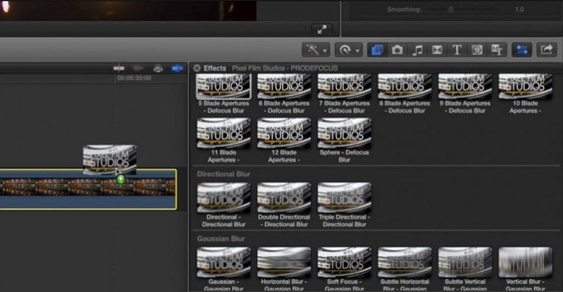Open the Titles browser T icon
Viewport: 563px width, 292px height.
point(457,50)
